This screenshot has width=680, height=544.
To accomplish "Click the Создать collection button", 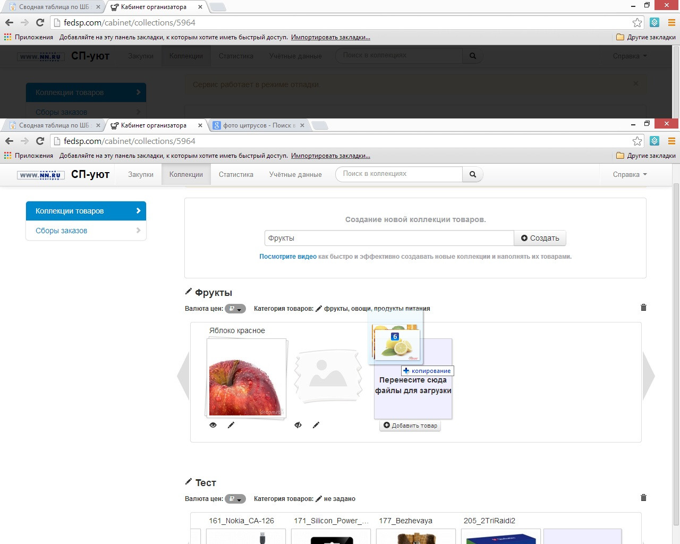I will point(540,238).
